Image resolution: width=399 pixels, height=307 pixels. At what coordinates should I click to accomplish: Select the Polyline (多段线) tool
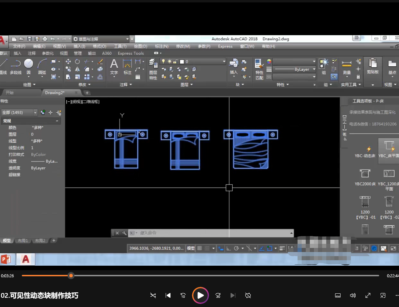point(15,67)
